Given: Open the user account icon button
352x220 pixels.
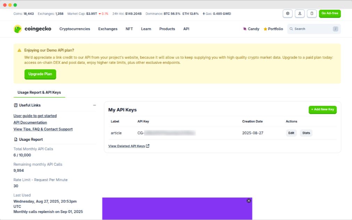Looking at the screenshot, I should point(300,14).
